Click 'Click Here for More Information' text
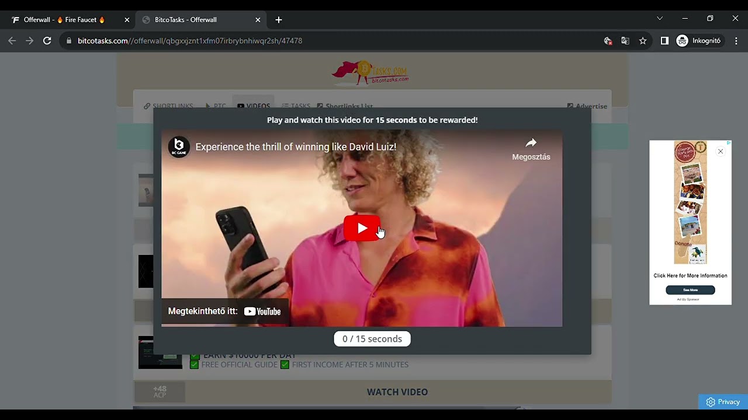 [690, 276]
